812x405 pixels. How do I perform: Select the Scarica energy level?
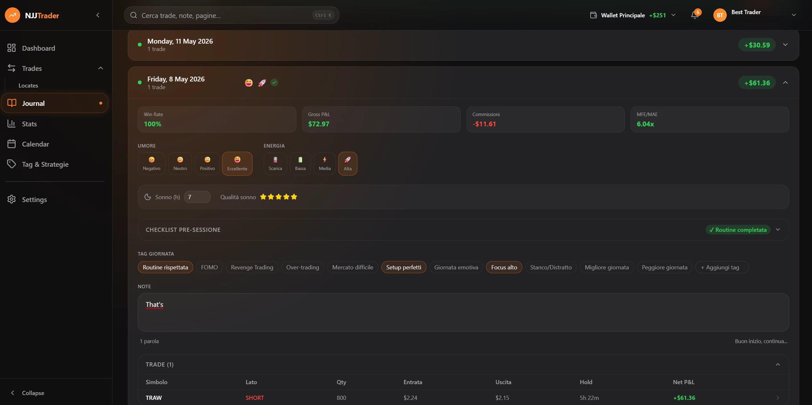point(275,164)
